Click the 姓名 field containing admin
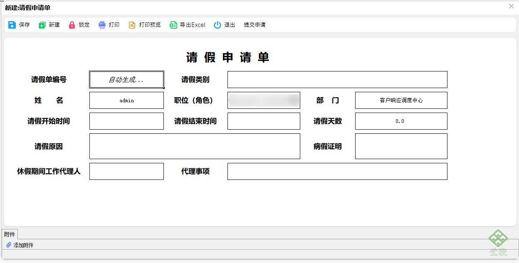Viewport: 519px width, 263px height. [x=127, y=100]
